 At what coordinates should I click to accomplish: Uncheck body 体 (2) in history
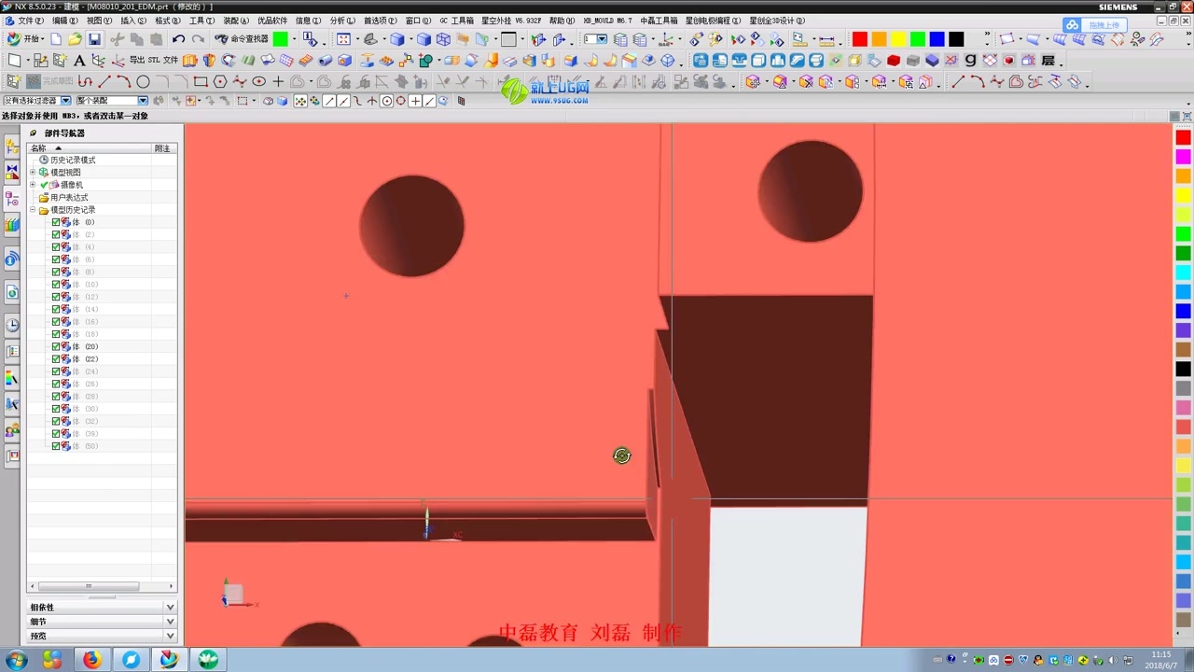pos(56,234)
